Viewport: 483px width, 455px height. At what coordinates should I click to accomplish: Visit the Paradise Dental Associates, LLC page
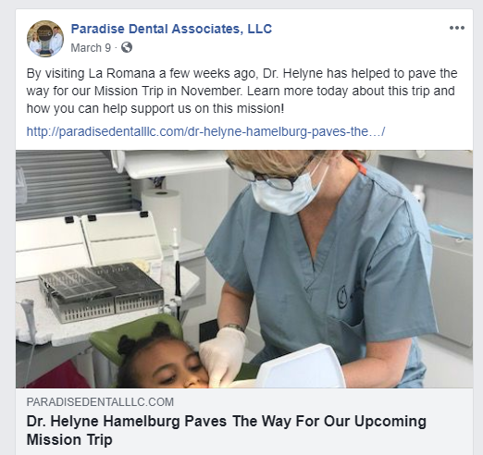point(171,29)
